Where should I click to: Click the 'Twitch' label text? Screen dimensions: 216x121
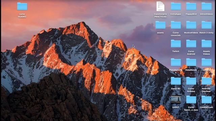176,51
